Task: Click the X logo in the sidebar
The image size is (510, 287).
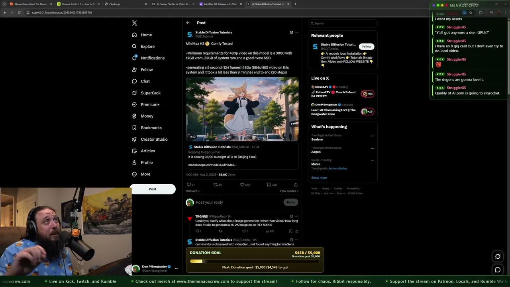Action: click(135, 23)
